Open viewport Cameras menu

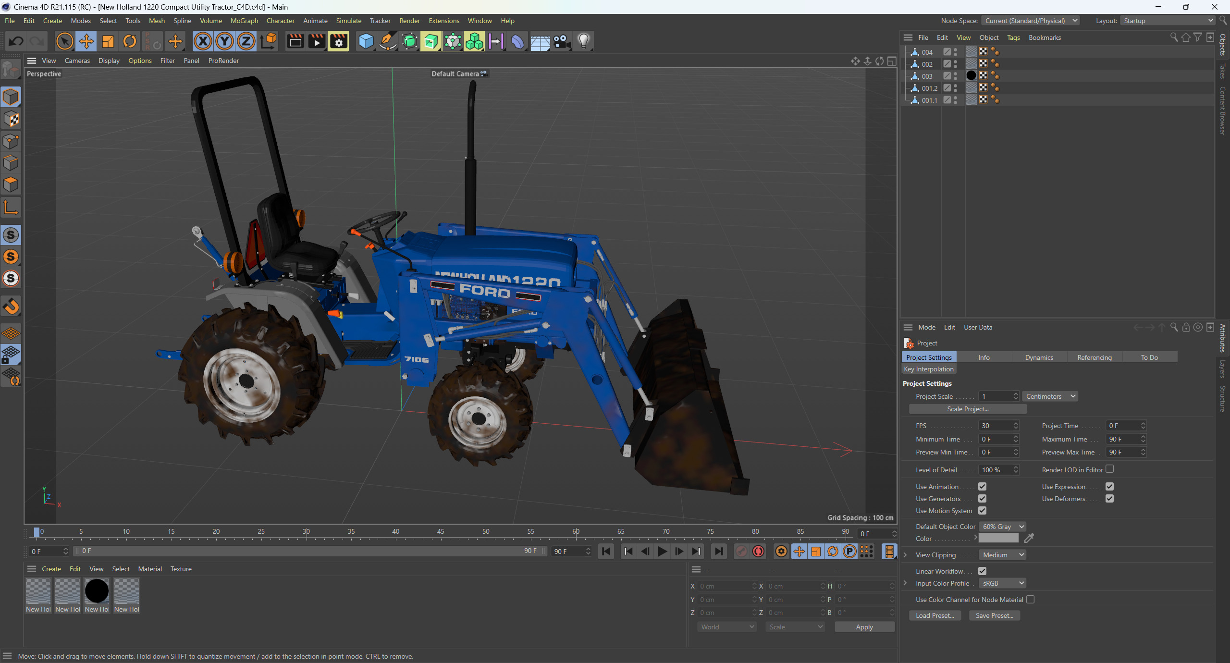(77, 61)
